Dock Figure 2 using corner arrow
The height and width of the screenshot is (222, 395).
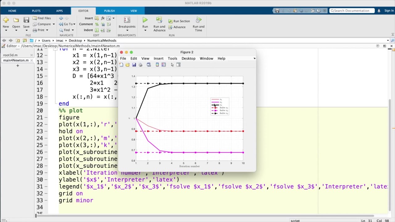pyautogui.click(x=254, y=58)
